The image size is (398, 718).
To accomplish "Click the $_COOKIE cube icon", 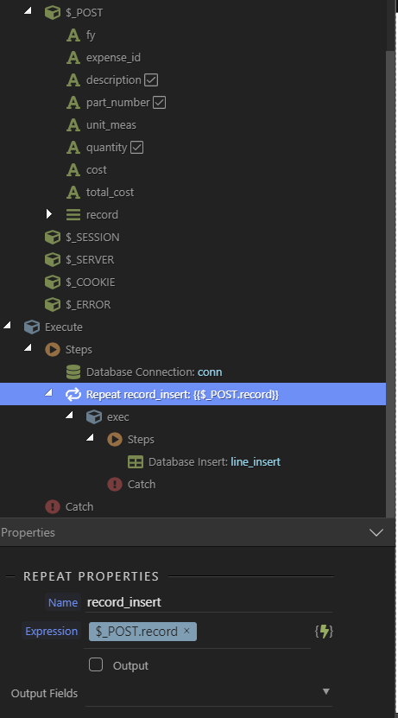I will click(x=53, y=282).
